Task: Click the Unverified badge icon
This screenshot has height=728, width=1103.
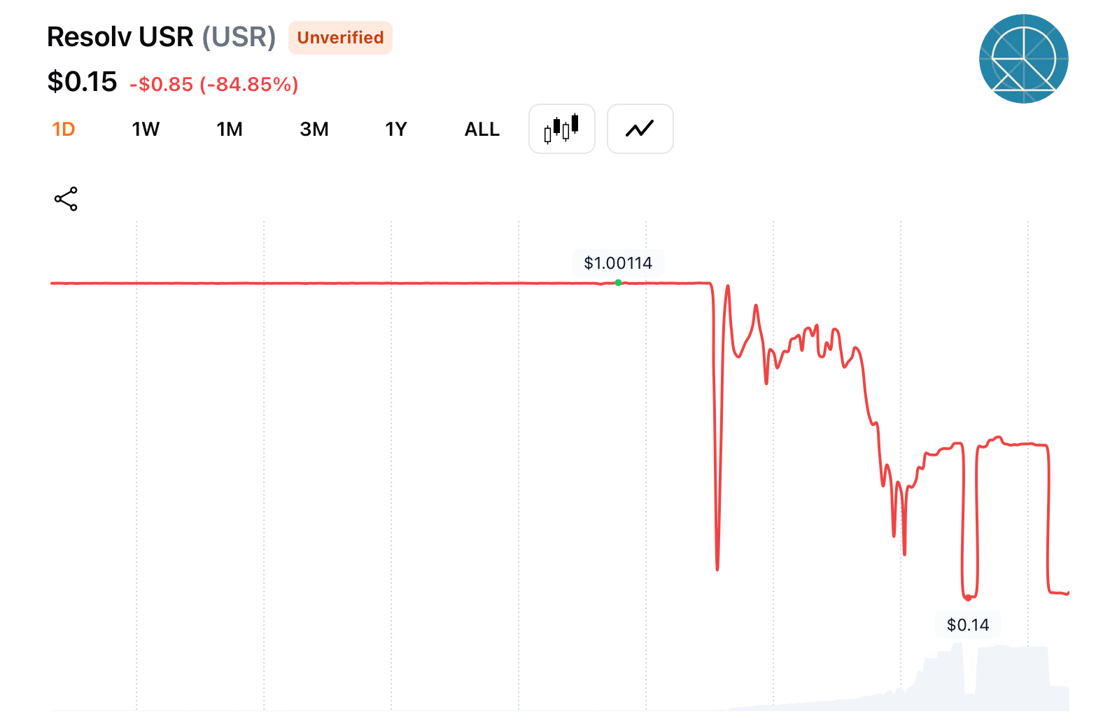Action: point(340,38)
